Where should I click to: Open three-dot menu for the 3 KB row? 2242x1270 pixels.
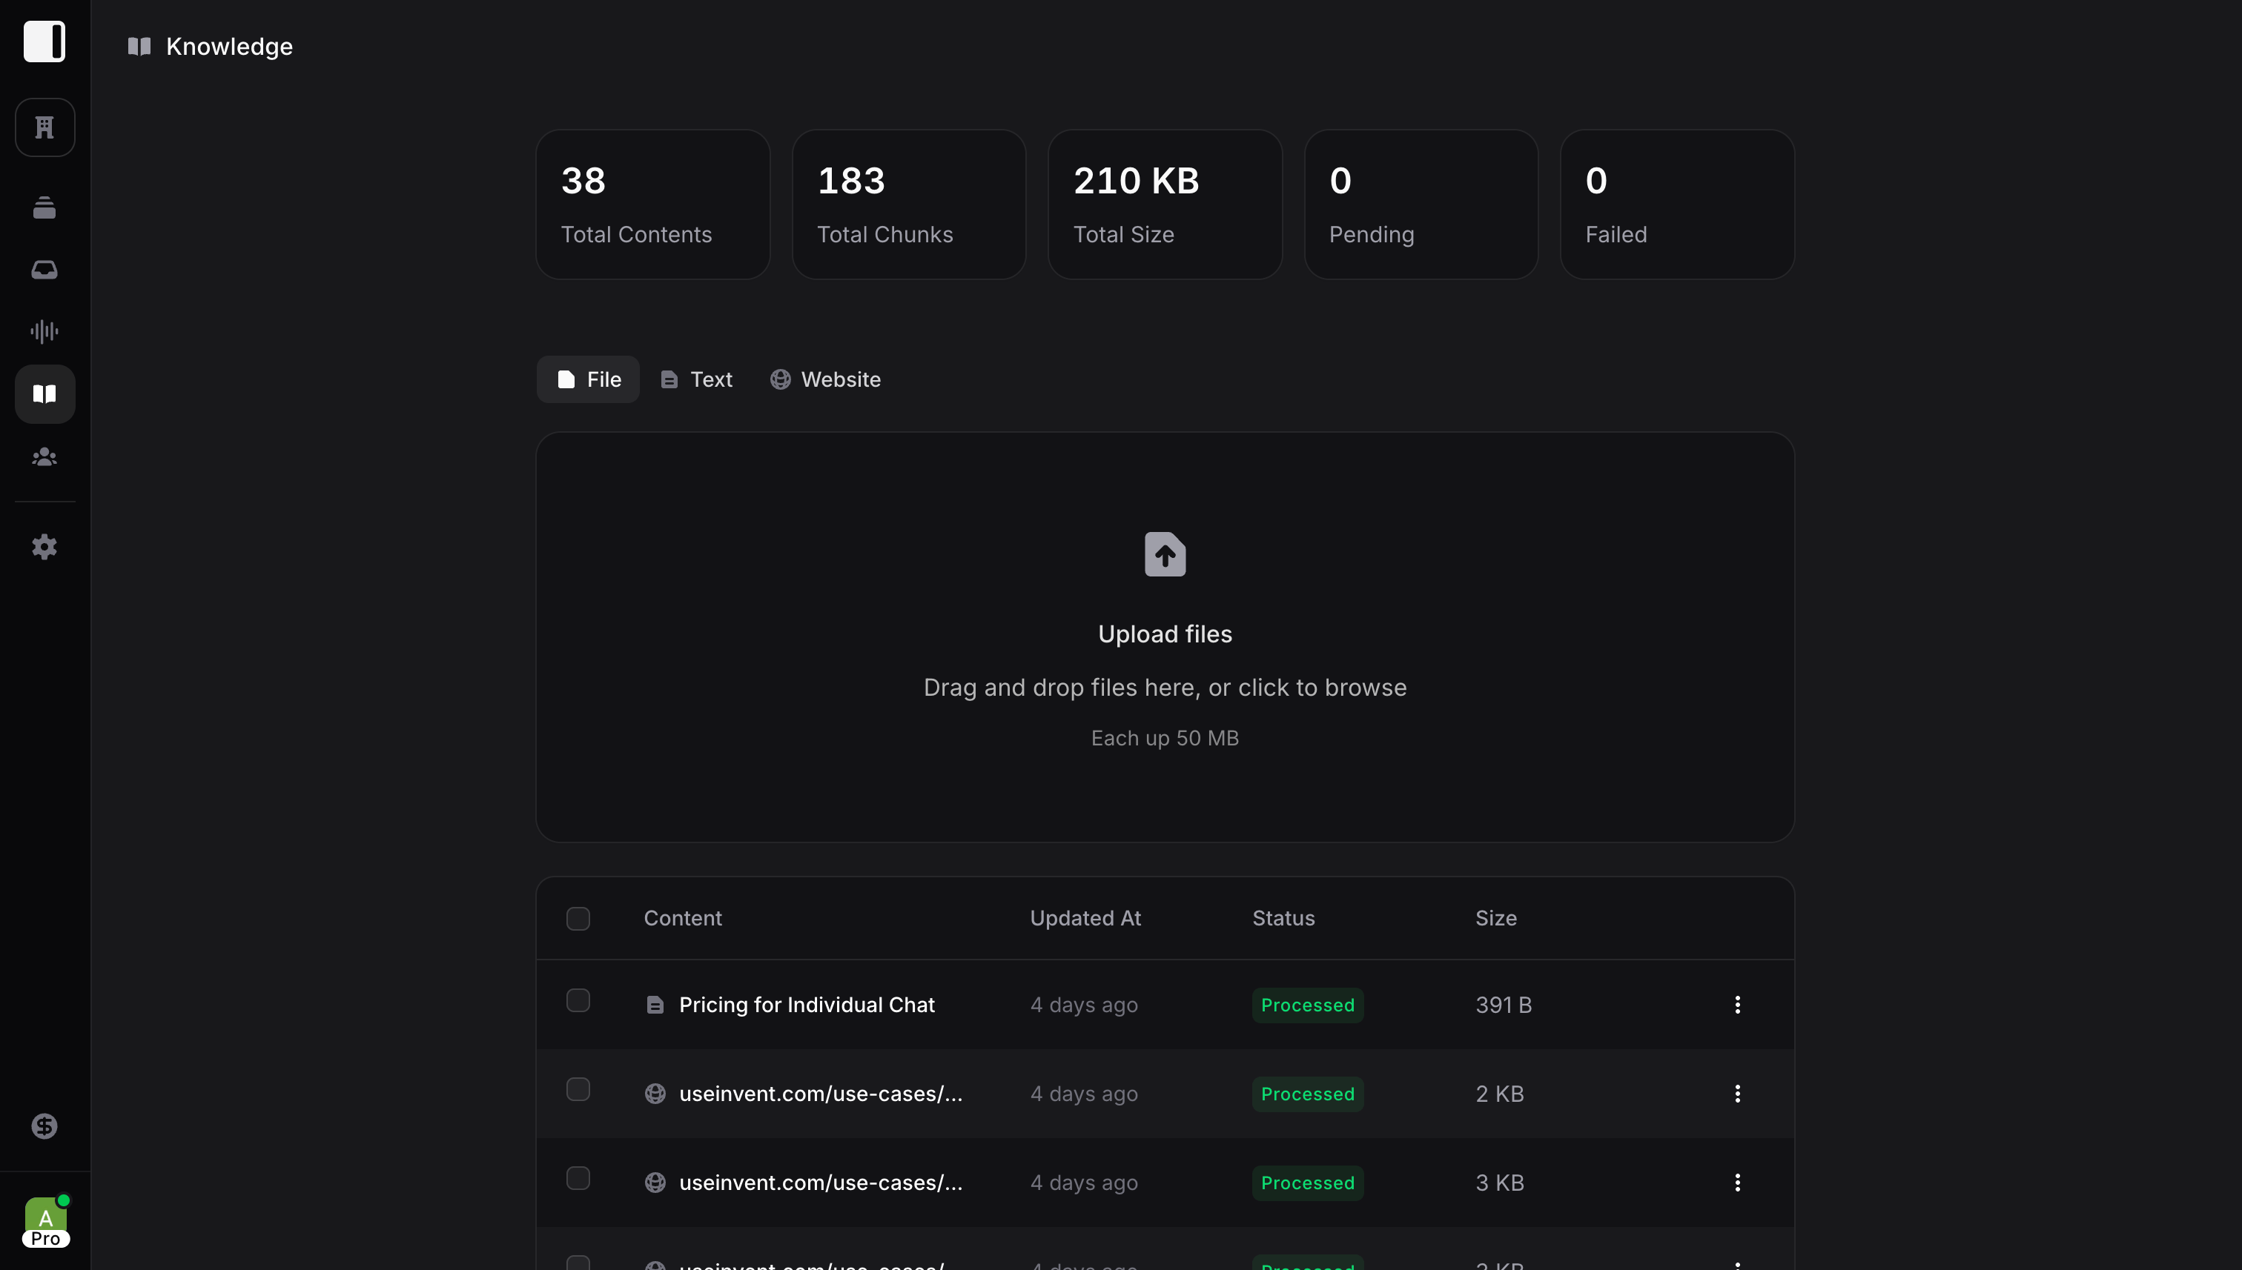pos(1736,1183)
